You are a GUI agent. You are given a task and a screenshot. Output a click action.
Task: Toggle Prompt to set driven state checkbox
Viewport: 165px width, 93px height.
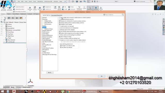point(61,46)
